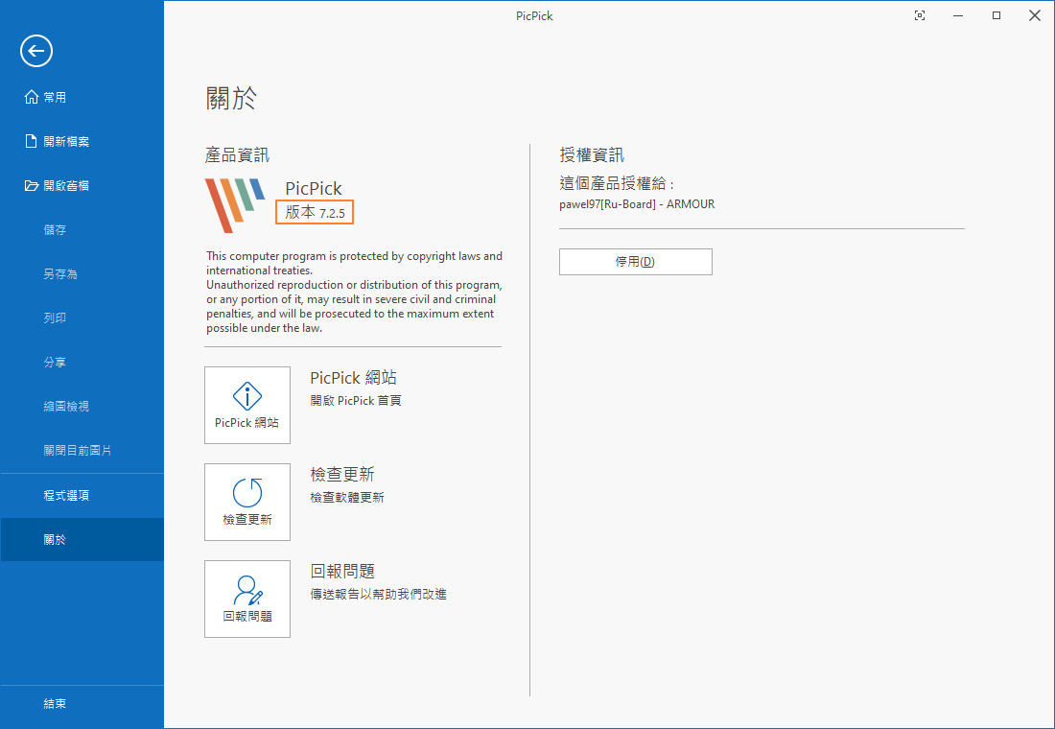Click the copyright notice paragraph
The height and width of the screenshot is (729, 1055).
pos(355,293)
